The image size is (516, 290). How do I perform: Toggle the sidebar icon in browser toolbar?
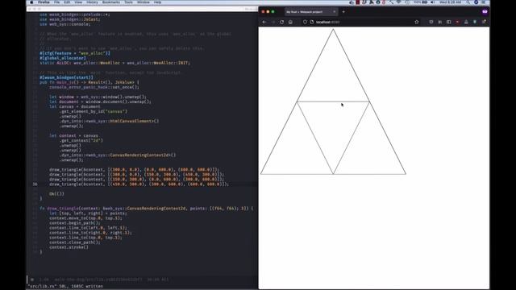point(448,22)
